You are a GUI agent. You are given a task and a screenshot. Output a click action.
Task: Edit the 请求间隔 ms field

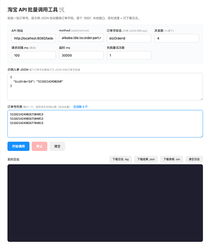pos(33,55)
